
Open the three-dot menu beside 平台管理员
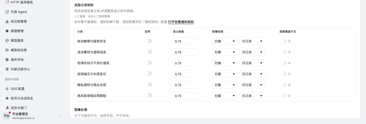coord(60,116)
